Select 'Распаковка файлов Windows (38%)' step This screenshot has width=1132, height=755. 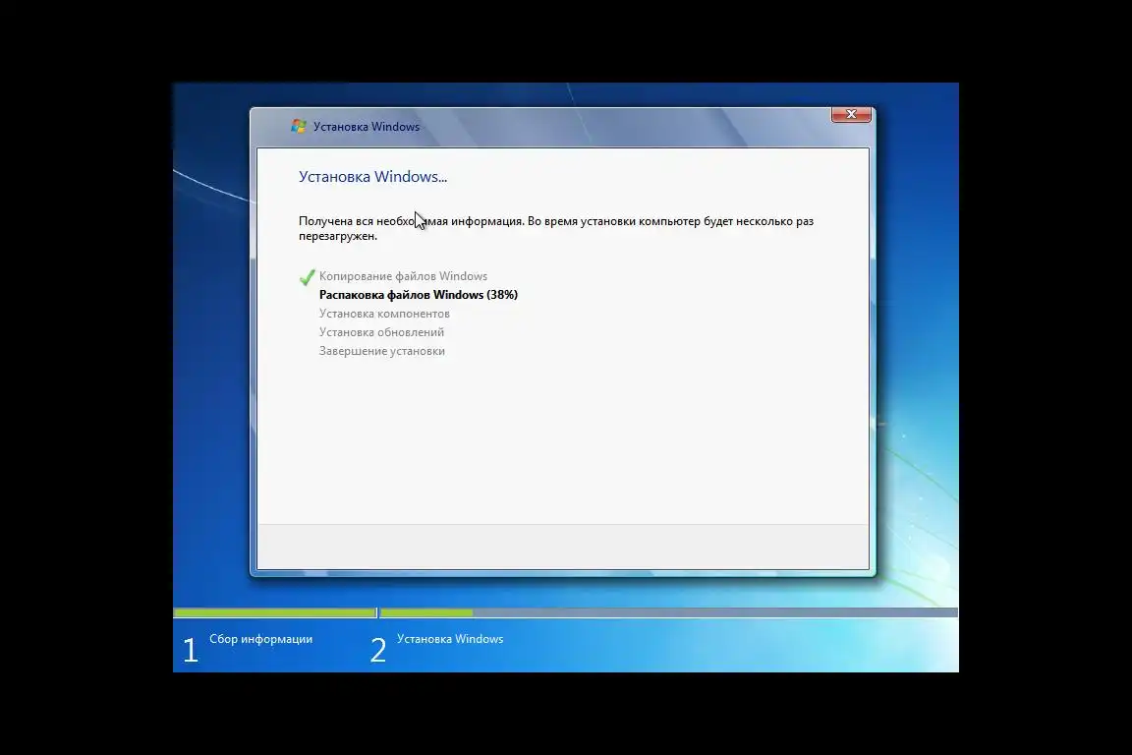[418, 295]
